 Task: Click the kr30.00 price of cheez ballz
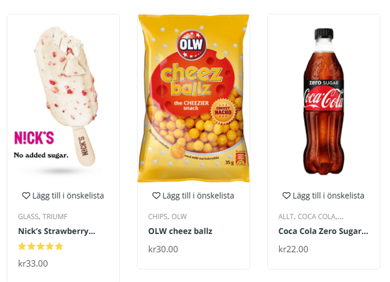[163, 249]
